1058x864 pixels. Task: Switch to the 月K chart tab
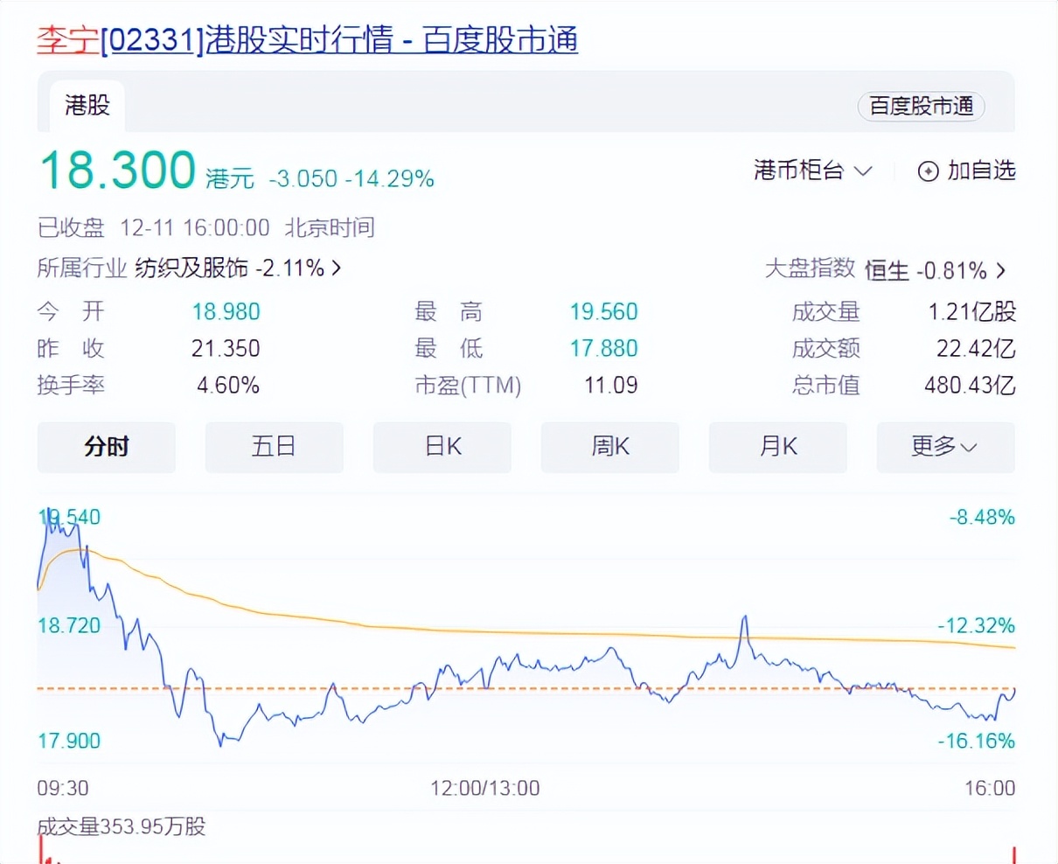[778, 447]
